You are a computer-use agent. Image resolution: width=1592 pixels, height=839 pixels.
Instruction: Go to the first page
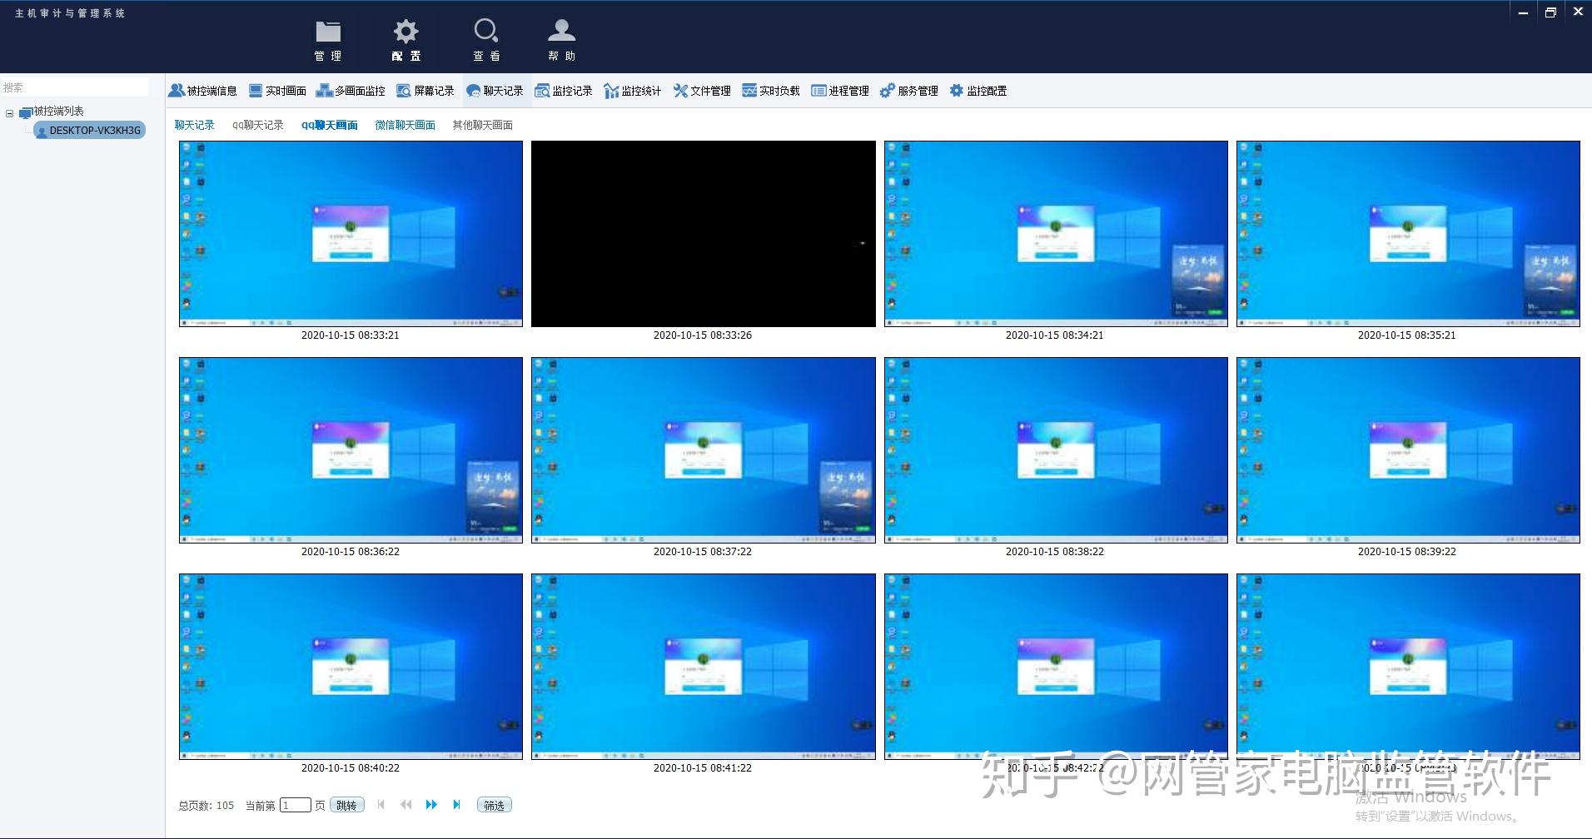(x=381, y=804)
